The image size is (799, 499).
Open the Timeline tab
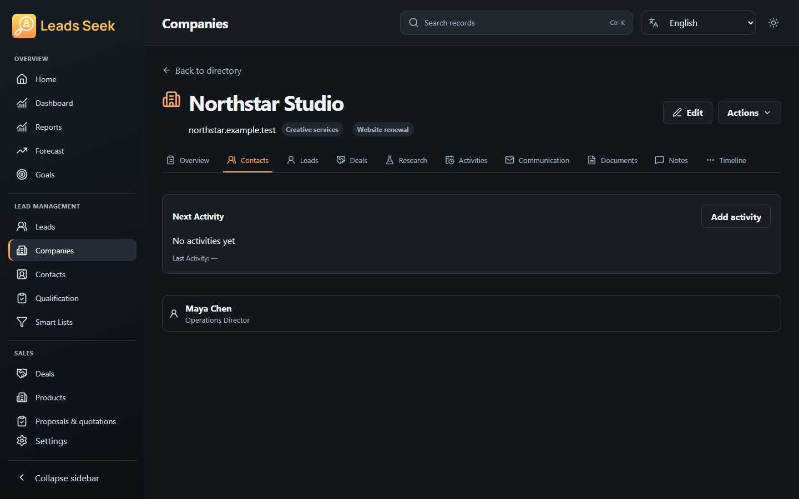726,160
